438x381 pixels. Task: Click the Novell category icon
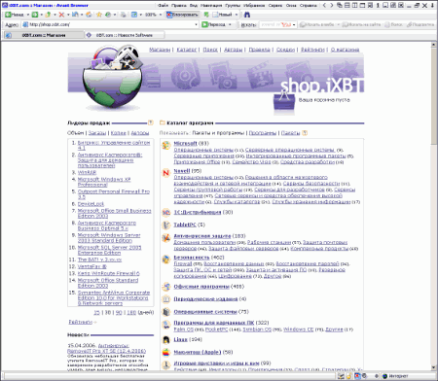[166, 173]
